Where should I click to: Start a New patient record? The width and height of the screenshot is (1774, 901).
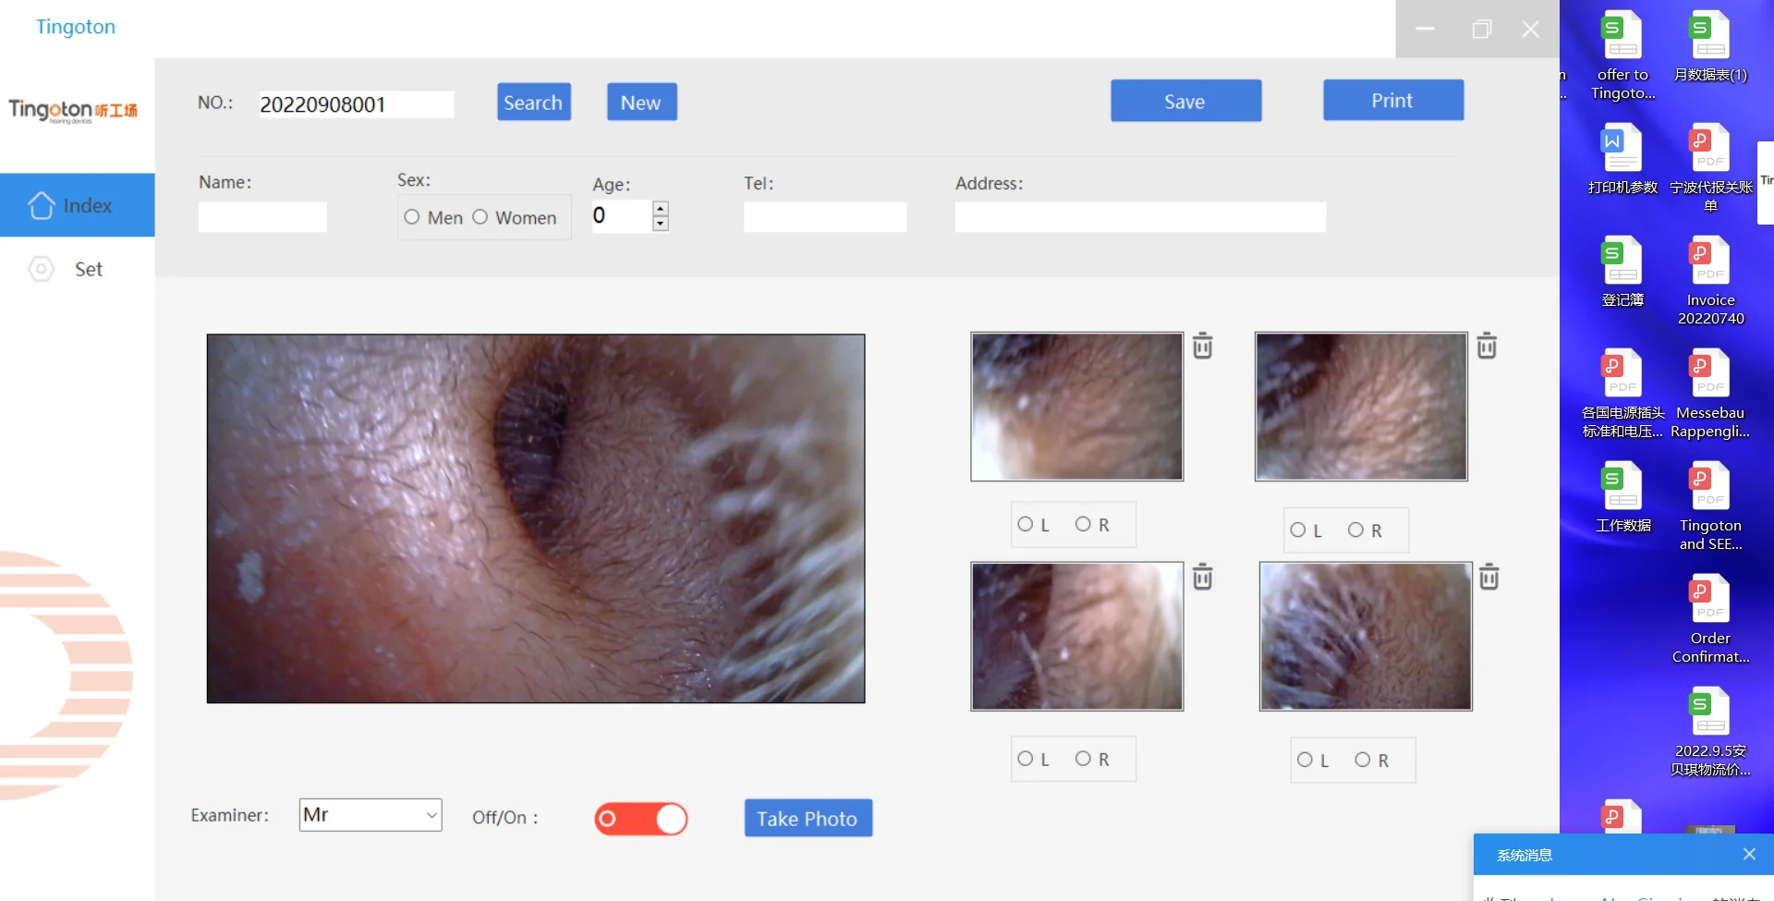pos(641,102)
